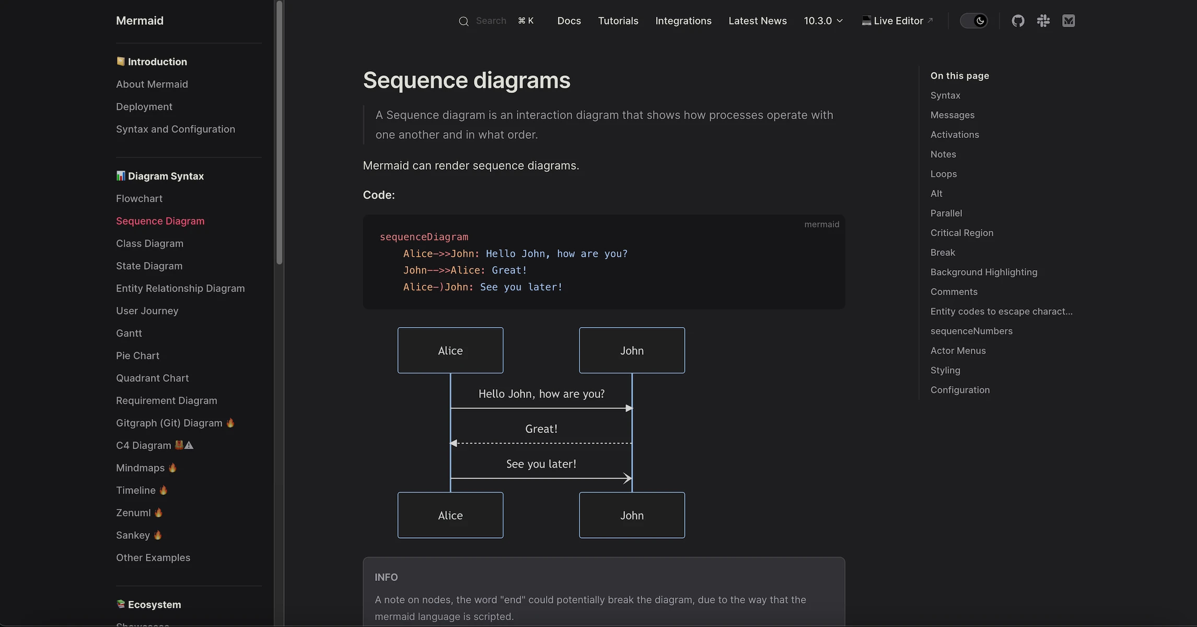Screen dimensions: 1197x627
Task: Open Syntax and Configuration page
Action: pos(176,129)
